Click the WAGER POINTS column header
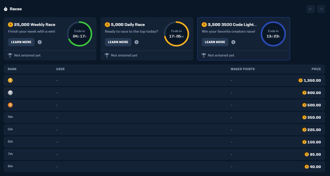330x176 pixels. tap(243, 69)
